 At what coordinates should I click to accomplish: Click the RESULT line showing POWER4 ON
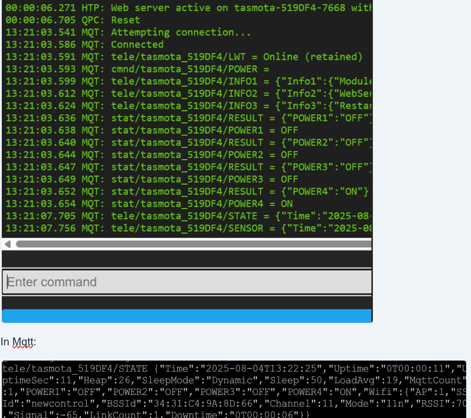pyautogui.click(x=187, y=192)
